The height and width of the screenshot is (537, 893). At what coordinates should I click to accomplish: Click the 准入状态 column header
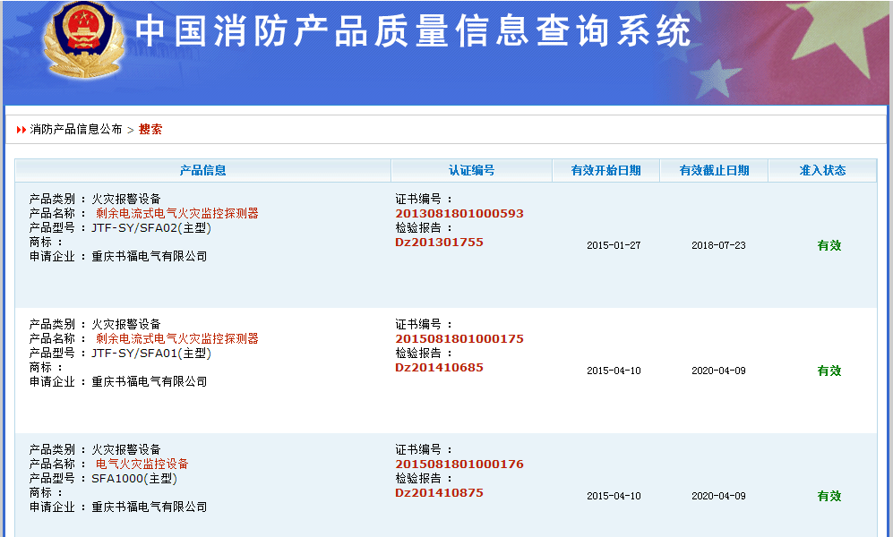(822, 170)
